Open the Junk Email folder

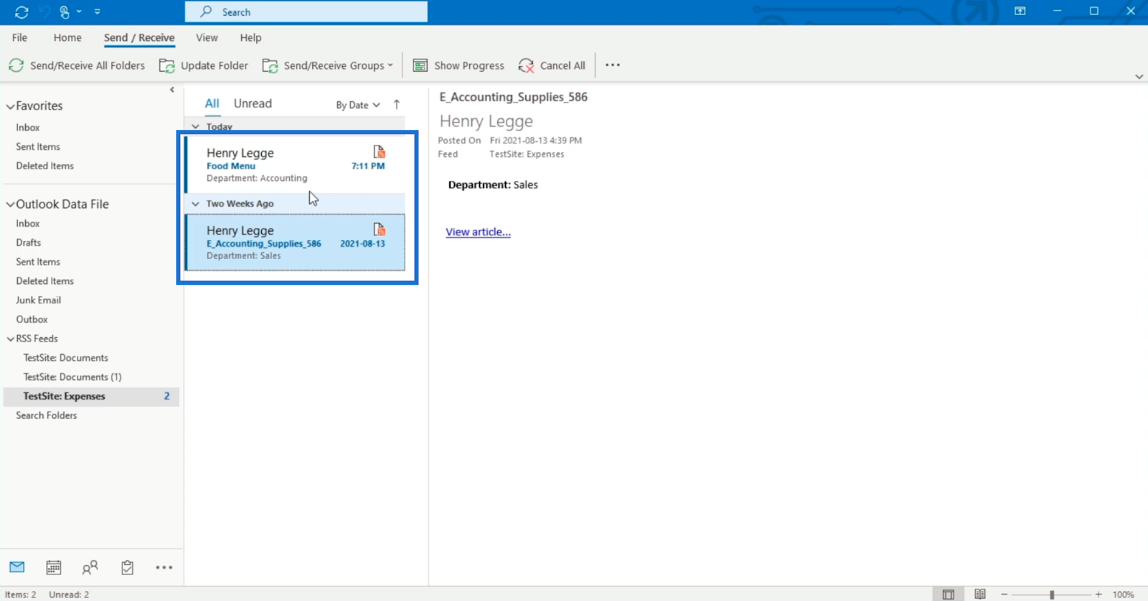pyautogui.click(x=39, y=300)
